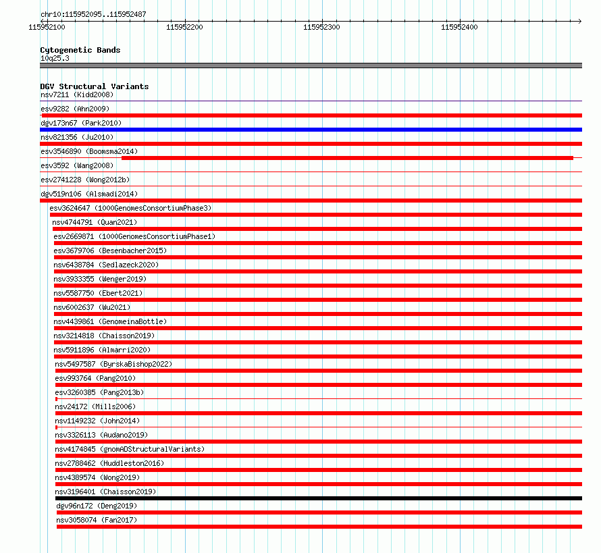This screenshot has width=601, height=553.
Task: Click esv3546890 (Boomsma2014) label
Action: click(89, 151)
